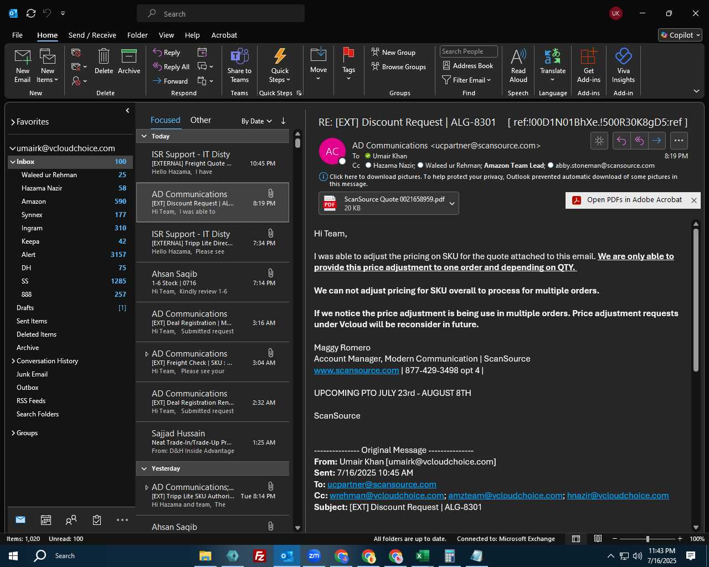Open Zoom from the taskbar

click(x=314, y=556)
